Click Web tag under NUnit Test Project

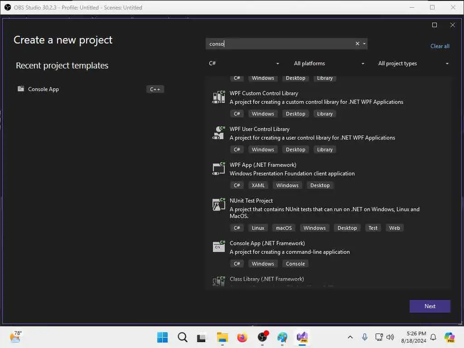(395, 228)
